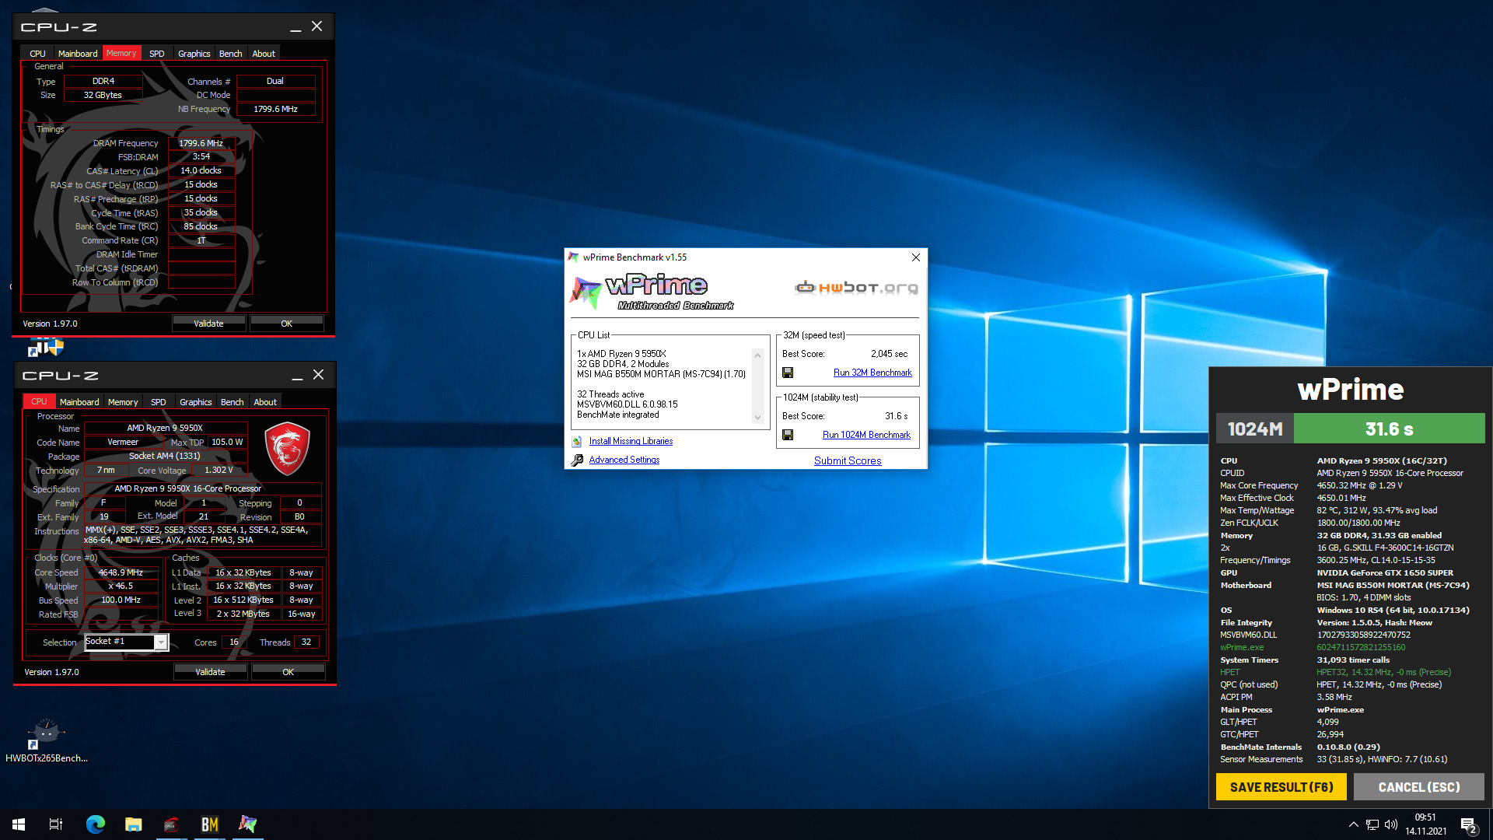Click the save icon under 1024M Best Score
1493x840 pixels.
[x=788, y=436]
